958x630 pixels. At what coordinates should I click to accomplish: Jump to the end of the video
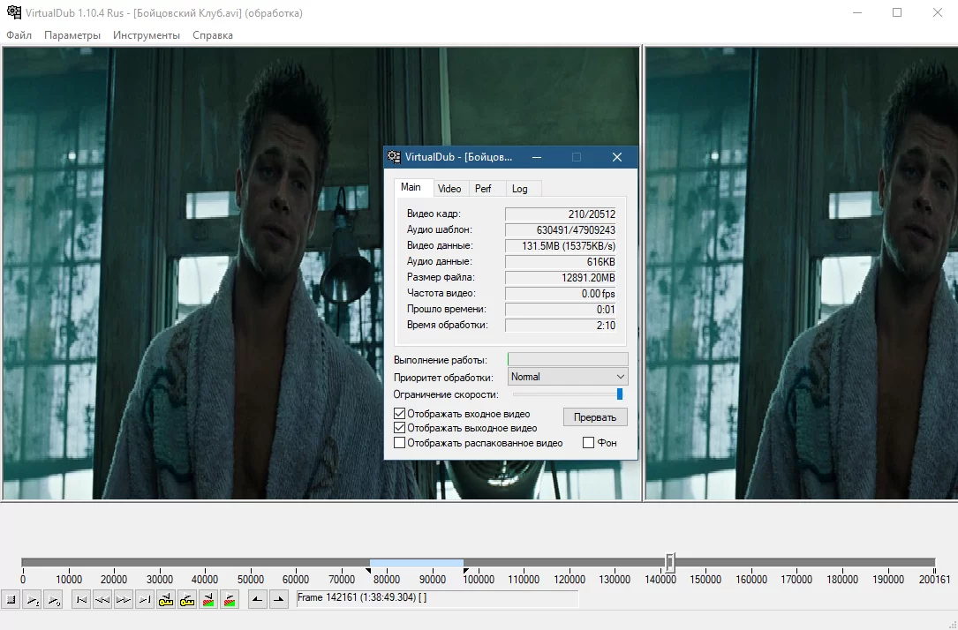coord(145,600)
